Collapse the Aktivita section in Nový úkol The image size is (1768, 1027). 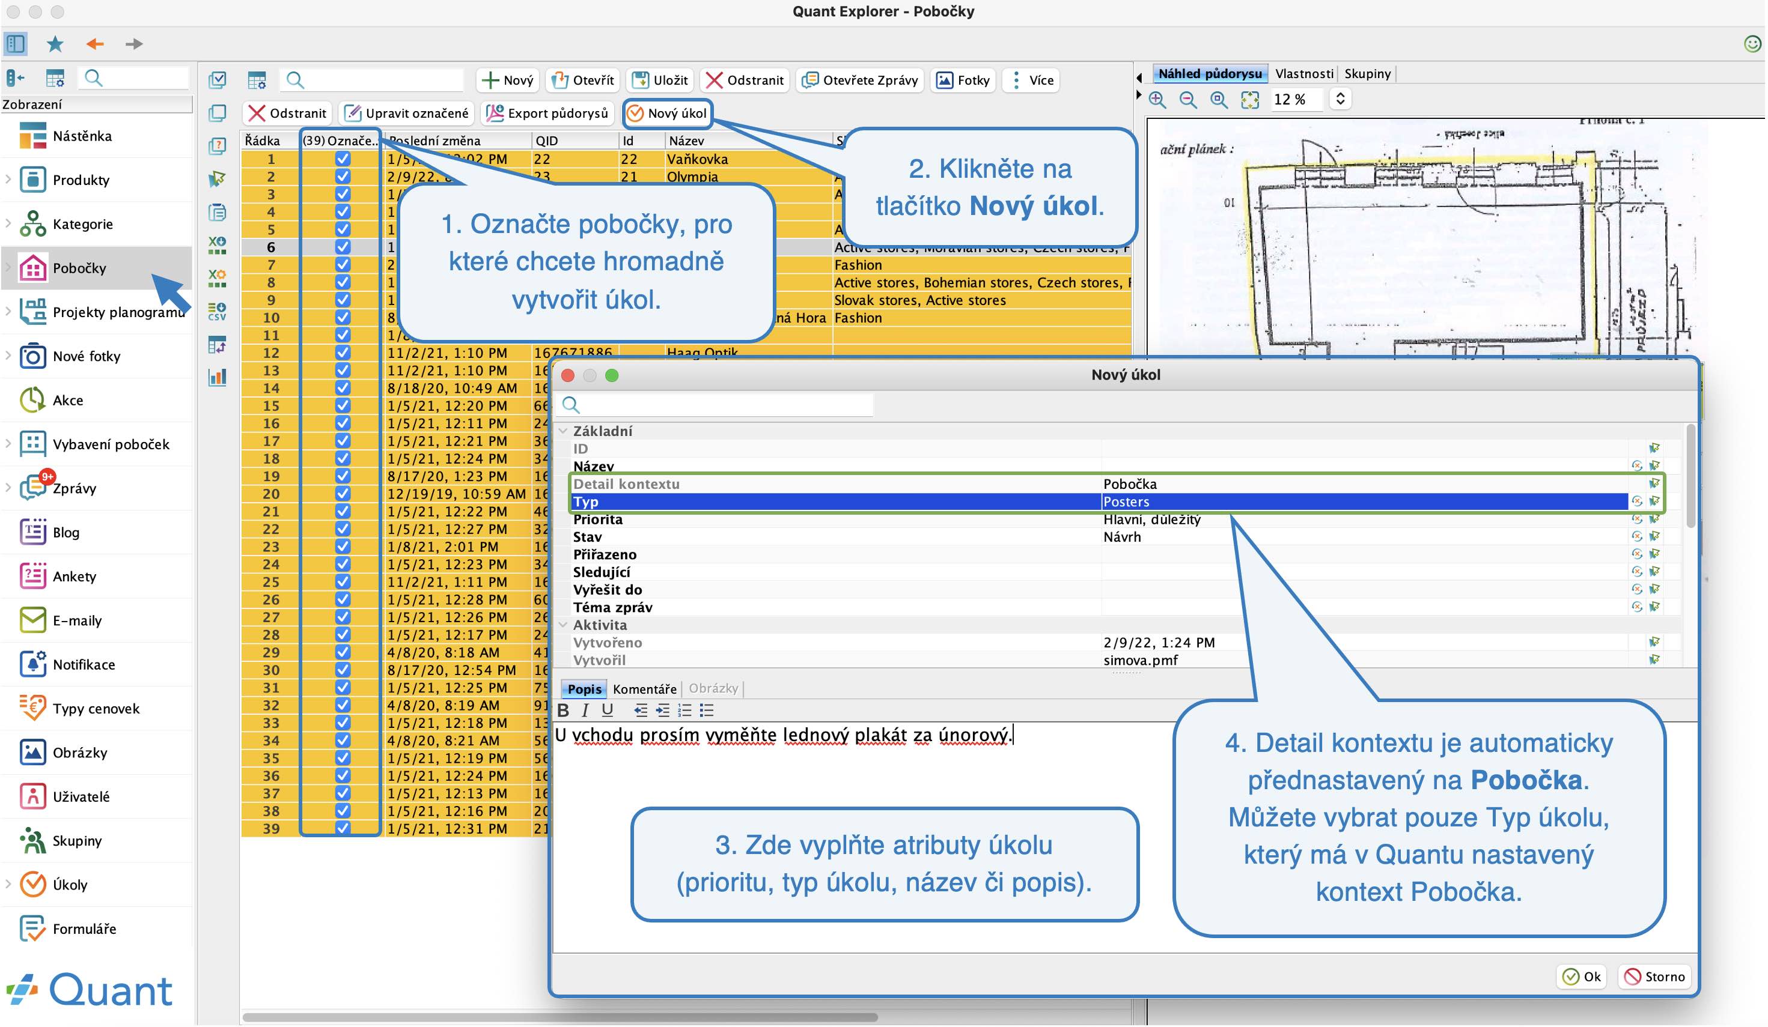562,625
